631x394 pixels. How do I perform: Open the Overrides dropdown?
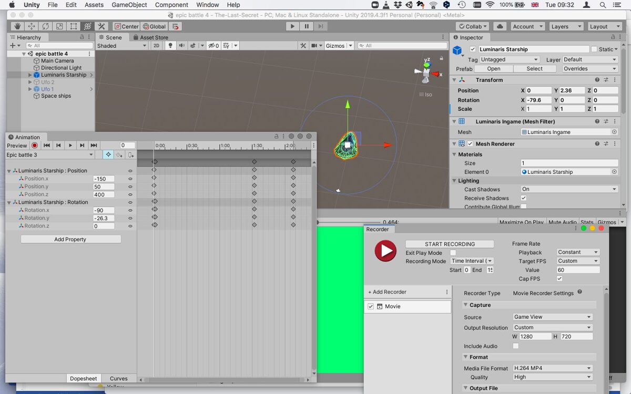[x=589, y=69]
